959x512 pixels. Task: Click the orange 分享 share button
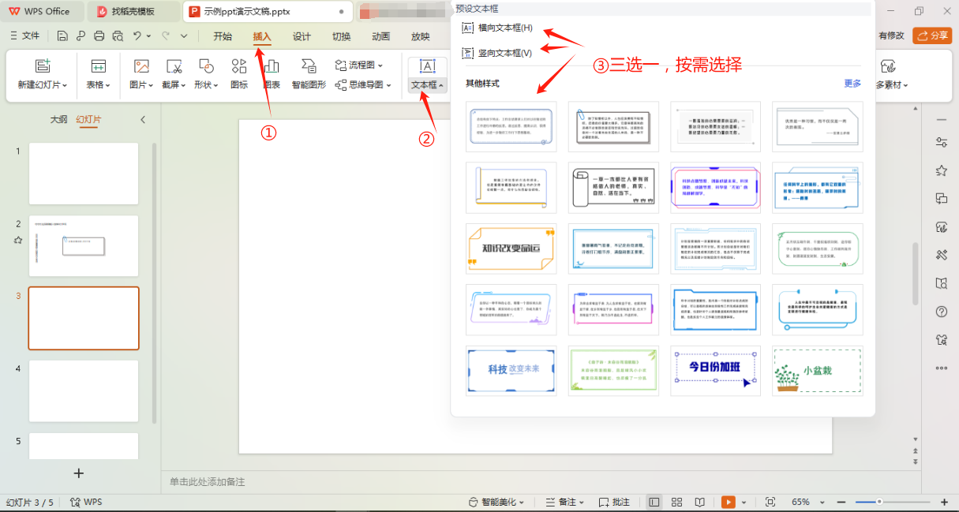point(932,36)
